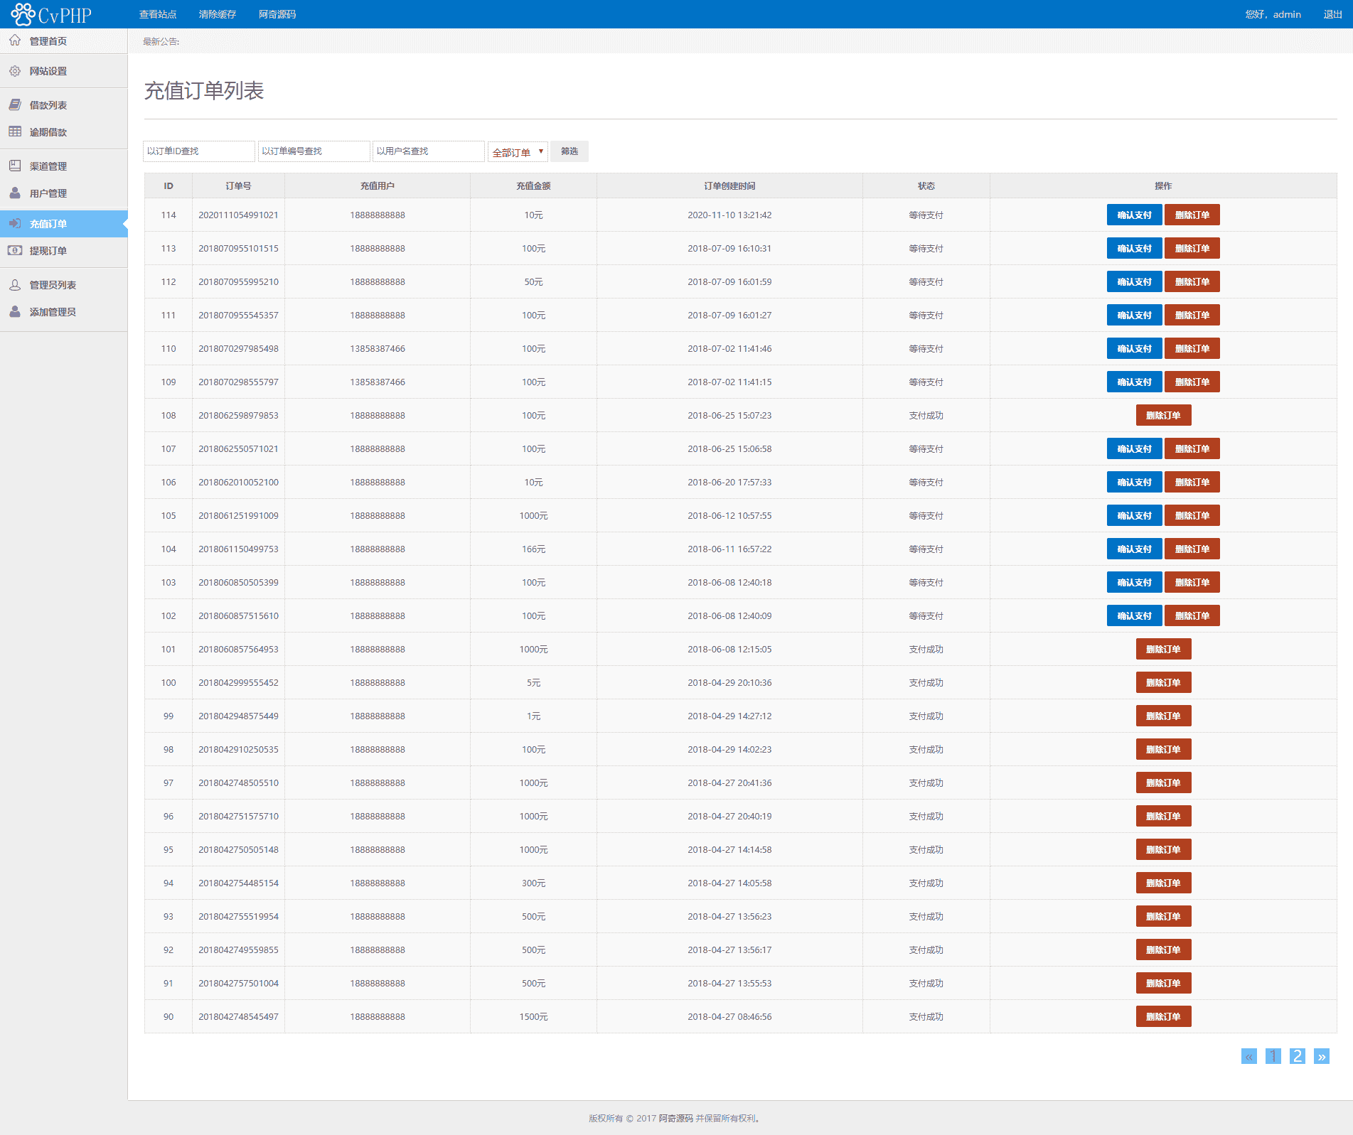Click the book icon beside 借款列表

15,104
